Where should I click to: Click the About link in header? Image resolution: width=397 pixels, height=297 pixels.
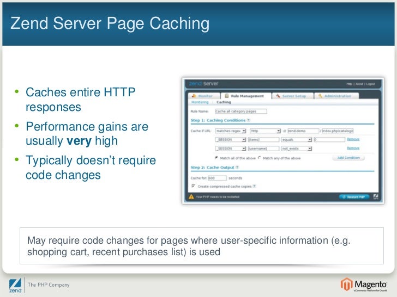pyautogui.click(x=359, y=84)
